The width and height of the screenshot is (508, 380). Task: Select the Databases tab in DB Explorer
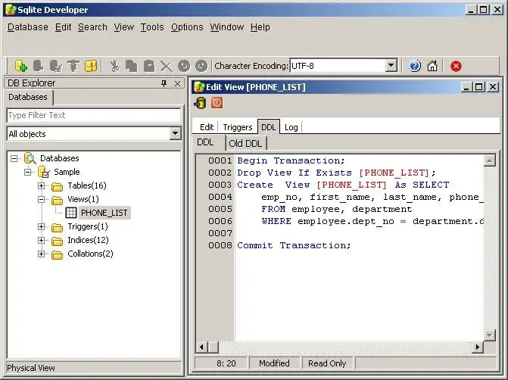coord(28,97)
